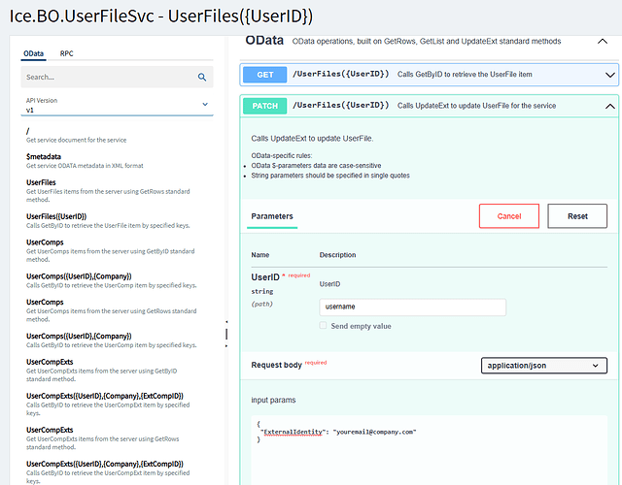
Task: Collapse the OData section chevron
Action: click(x=603, y=41)
